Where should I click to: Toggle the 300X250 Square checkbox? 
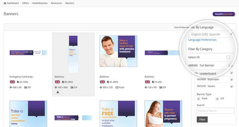(232, 86)
